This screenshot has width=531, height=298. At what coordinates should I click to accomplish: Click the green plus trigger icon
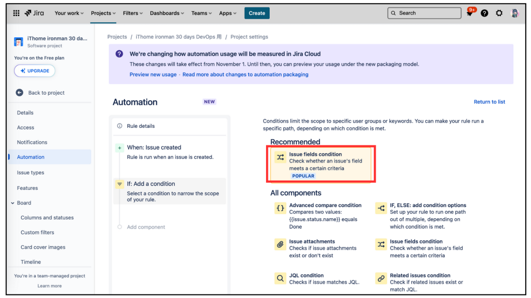pos(120,148)
